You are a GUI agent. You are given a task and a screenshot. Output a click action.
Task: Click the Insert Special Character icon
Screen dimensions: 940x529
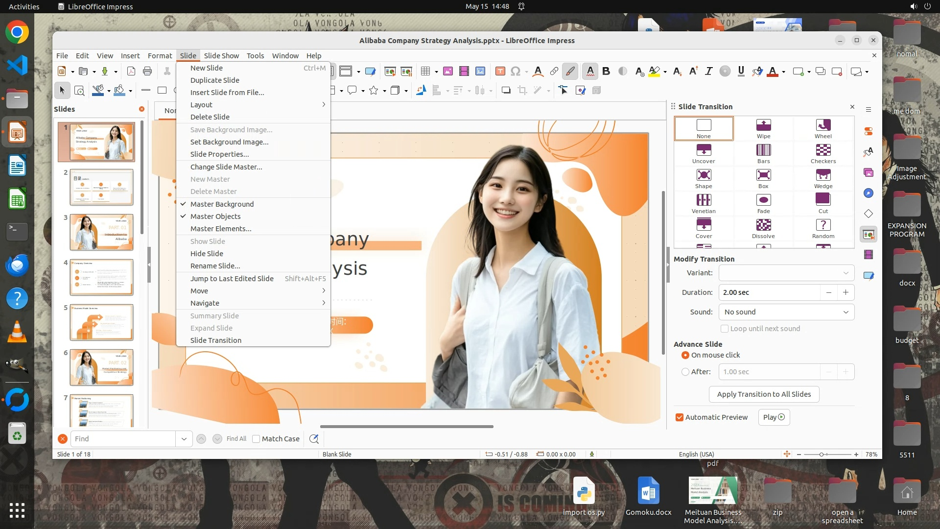(x=515, y=72)
